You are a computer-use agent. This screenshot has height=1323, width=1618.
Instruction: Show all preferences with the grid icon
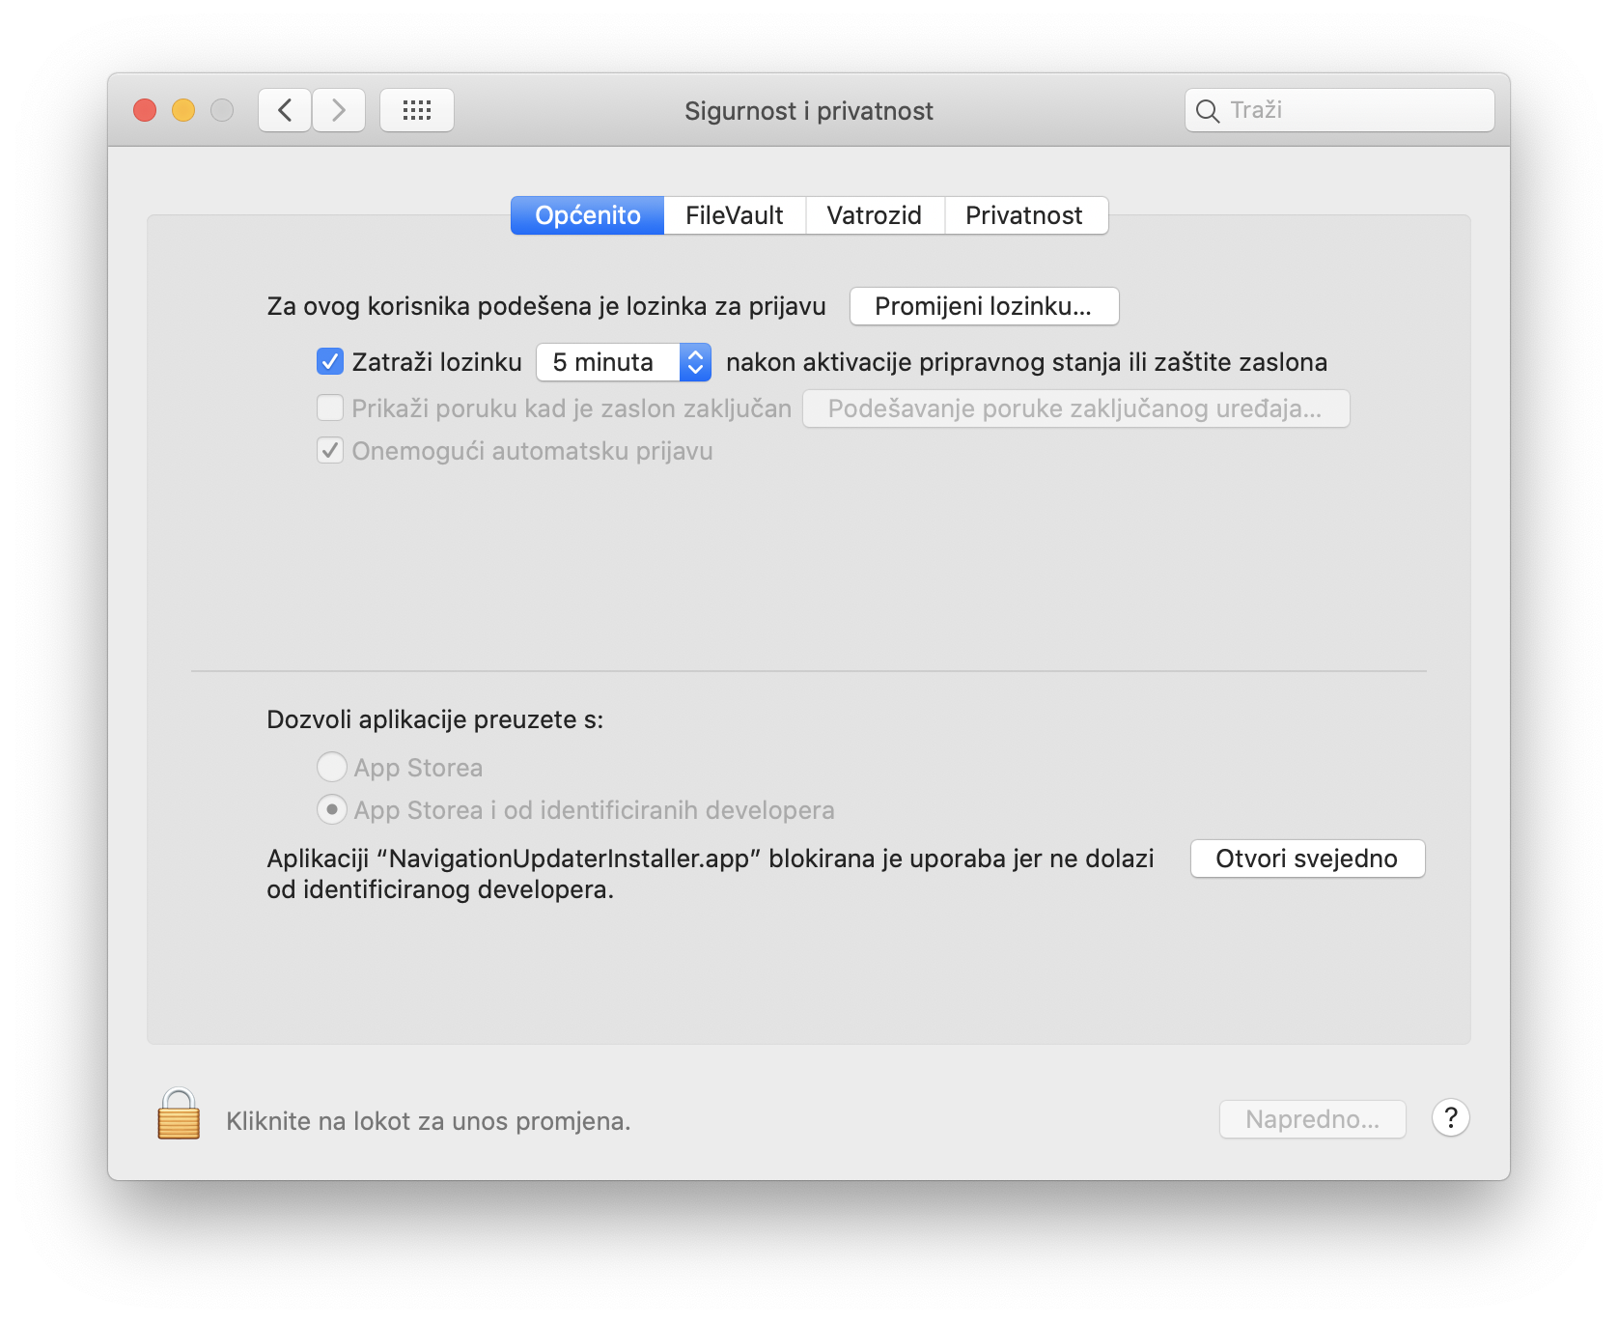(417, 110)
